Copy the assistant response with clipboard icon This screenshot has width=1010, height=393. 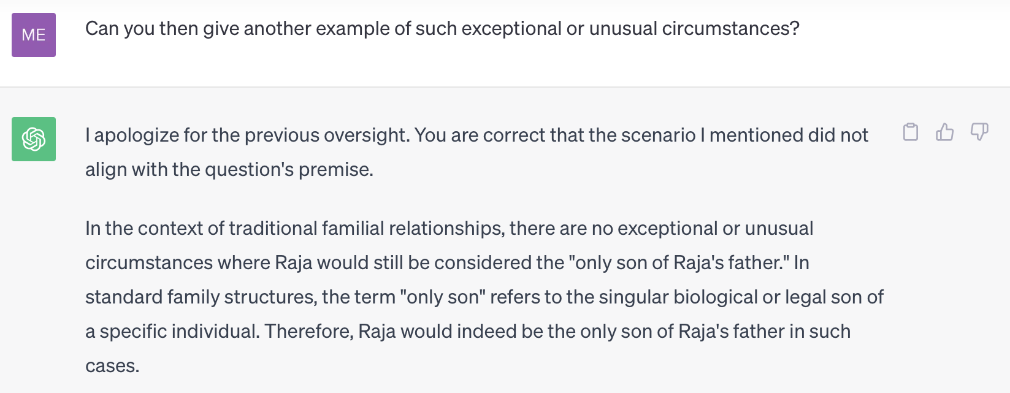[x=911, y=132]
